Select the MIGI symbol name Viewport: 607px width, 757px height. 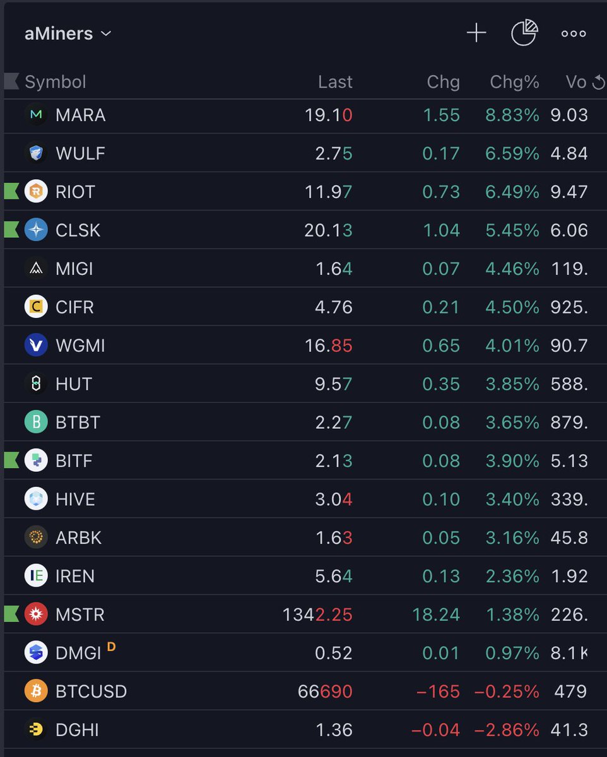click(74, 269)
